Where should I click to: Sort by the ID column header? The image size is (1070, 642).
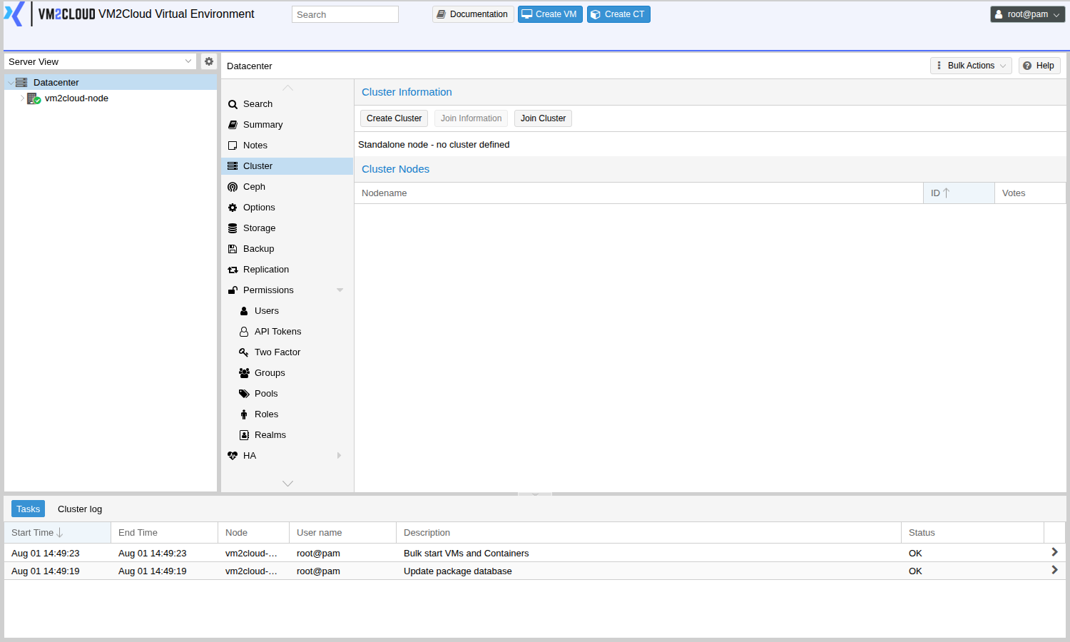(x=959, y=193)
